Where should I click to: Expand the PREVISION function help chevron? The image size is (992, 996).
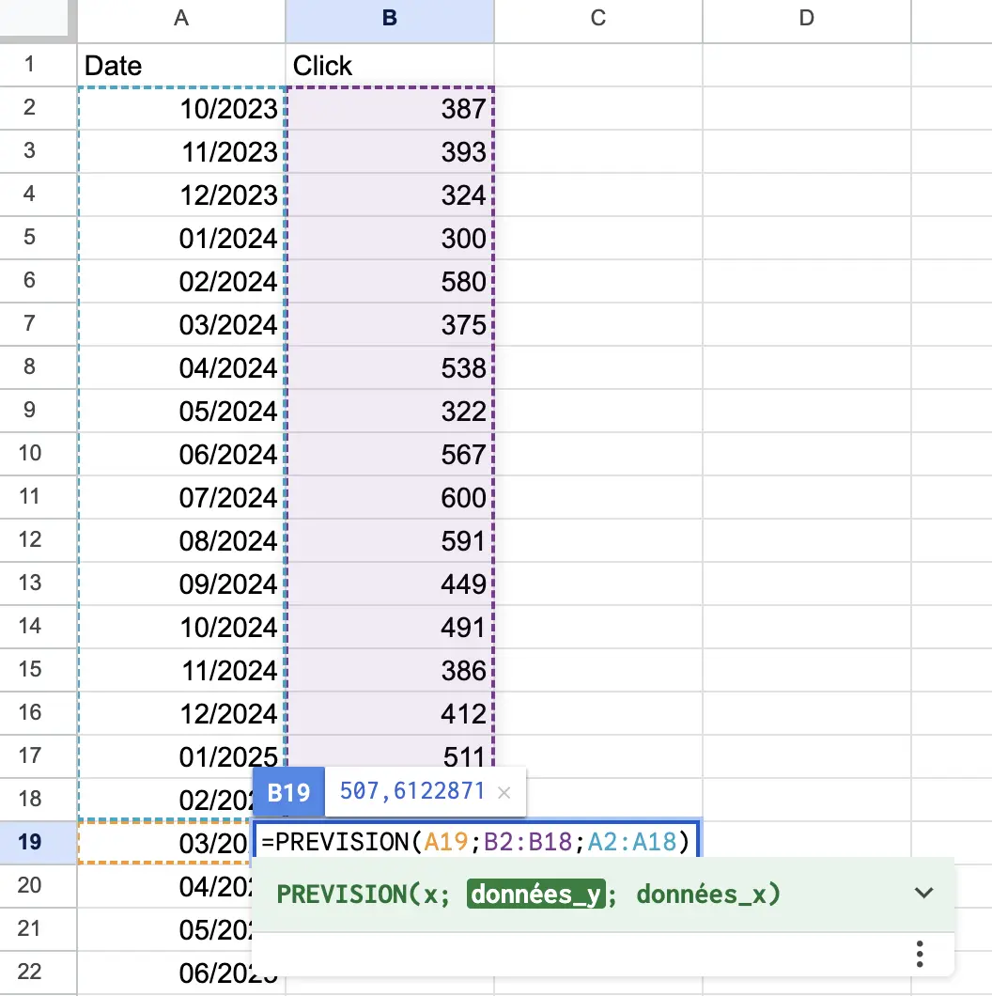pos(923,893)
